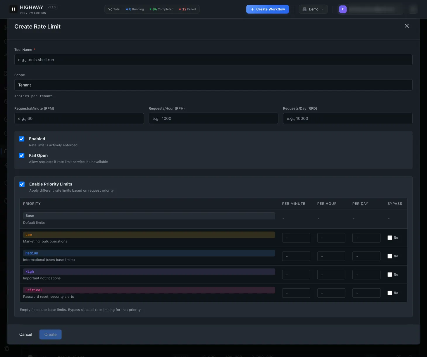Click the High priority Per Day field
The height and width of the screenshot is (357, 427).
366,275
